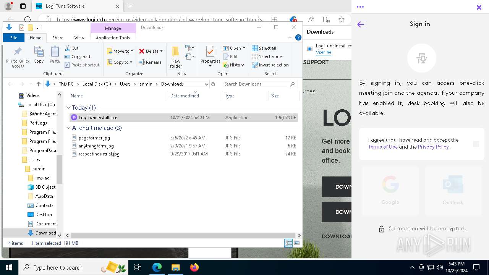Click the red Delete icon
Viewport: 489px width, 275px height.
point(142,51)
